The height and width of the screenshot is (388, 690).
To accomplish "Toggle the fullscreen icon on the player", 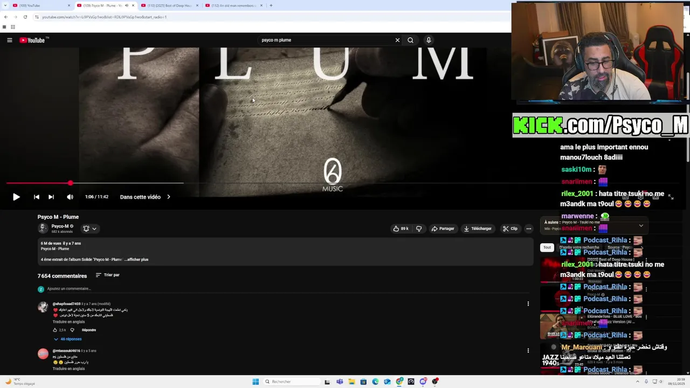I will [671, 197].
